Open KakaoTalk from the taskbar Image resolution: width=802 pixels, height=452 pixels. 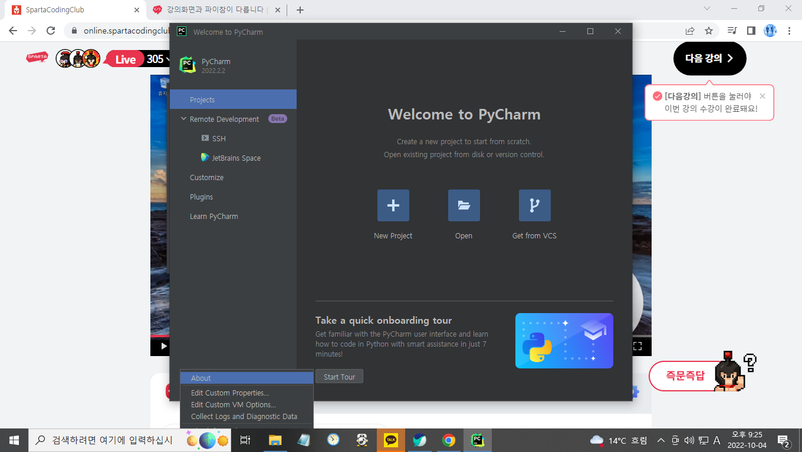[391, 440]
